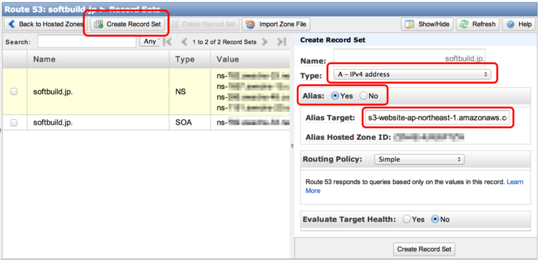
Task: Click the Alias Target input field
Action: [437, 118]
